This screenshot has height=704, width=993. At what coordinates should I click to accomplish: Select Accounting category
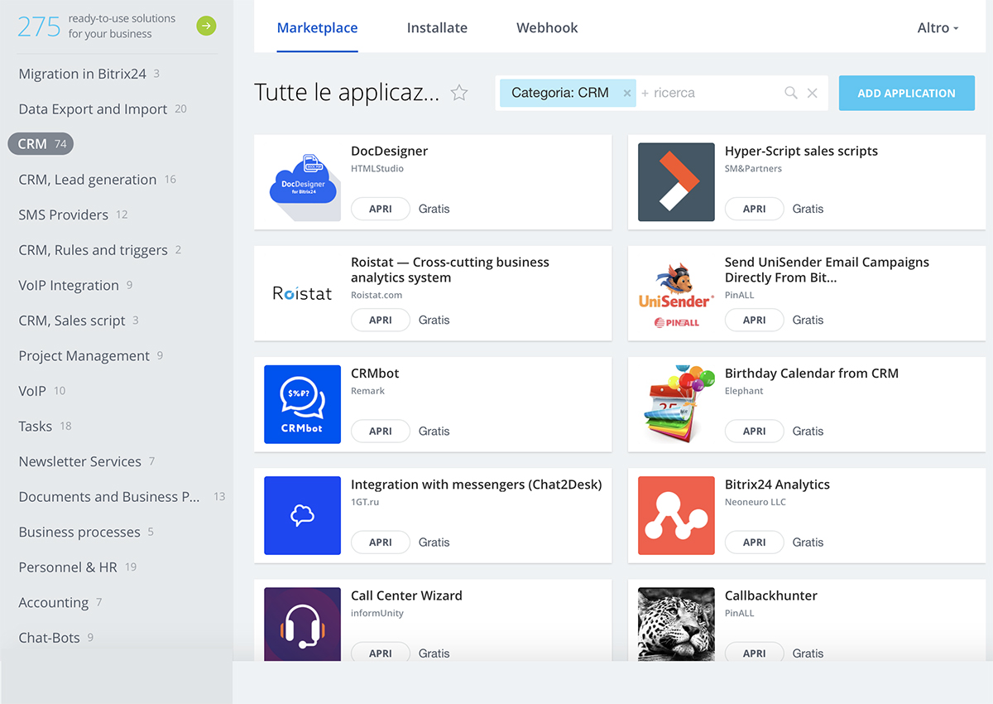point(60,602)
